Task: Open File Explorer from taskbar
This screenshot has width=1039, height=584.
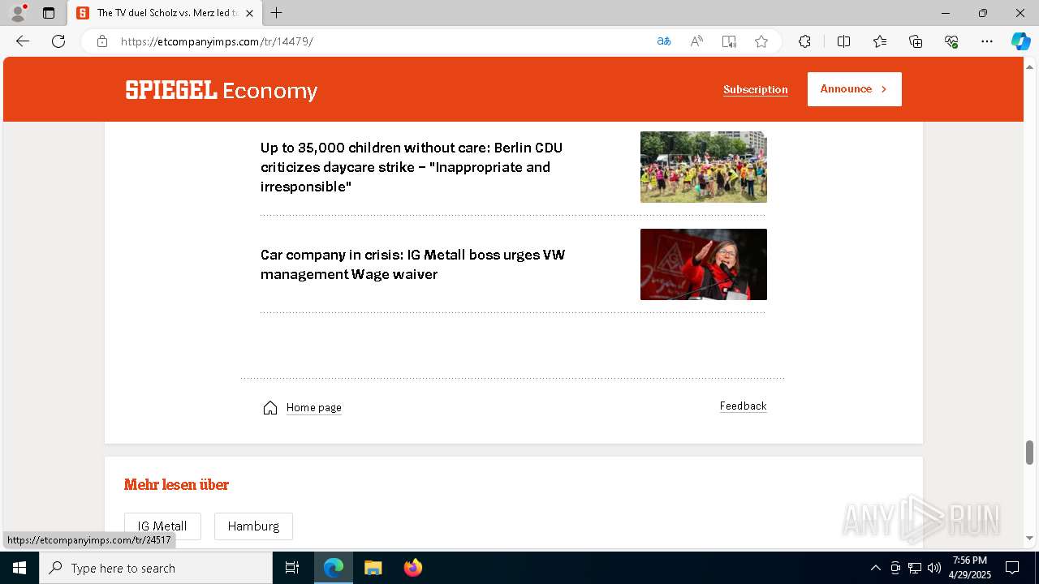Action: pos(373,568)
